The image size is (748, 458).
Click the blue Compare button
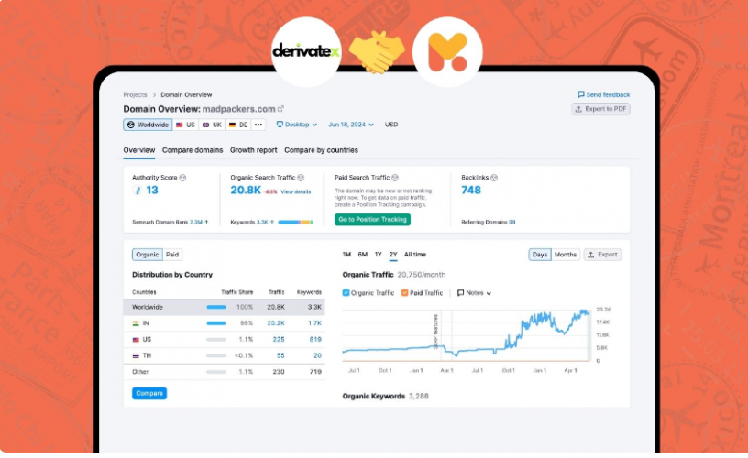tap(149, 393)
